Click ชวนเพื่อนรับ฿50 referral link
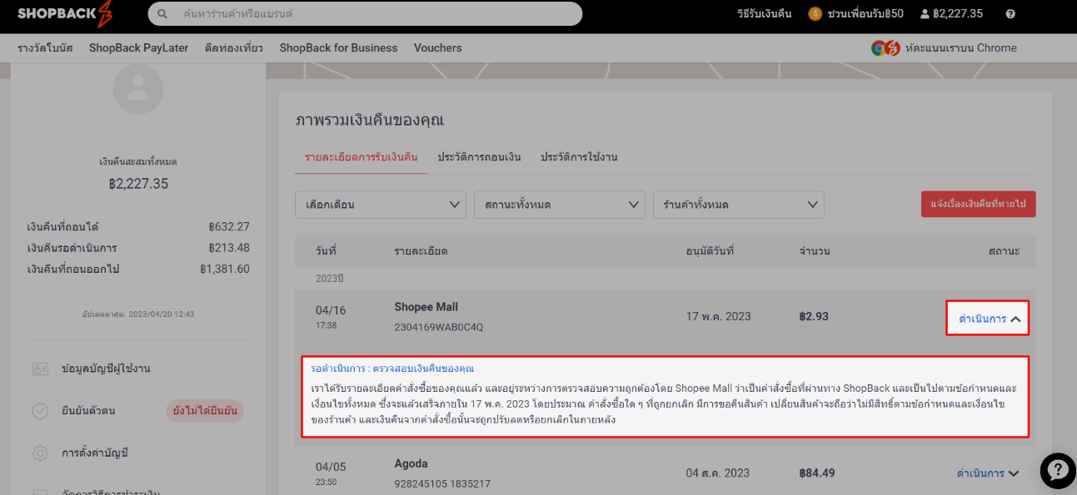The height and width of the screenshot is (495, 1077). (x=865, y=14)
